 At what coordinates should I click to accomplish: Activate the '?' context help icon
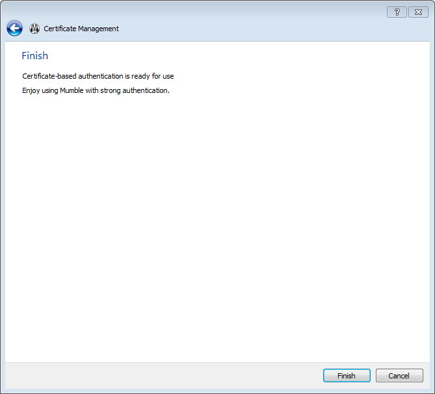pyautogui.click(x=397, y=12)
